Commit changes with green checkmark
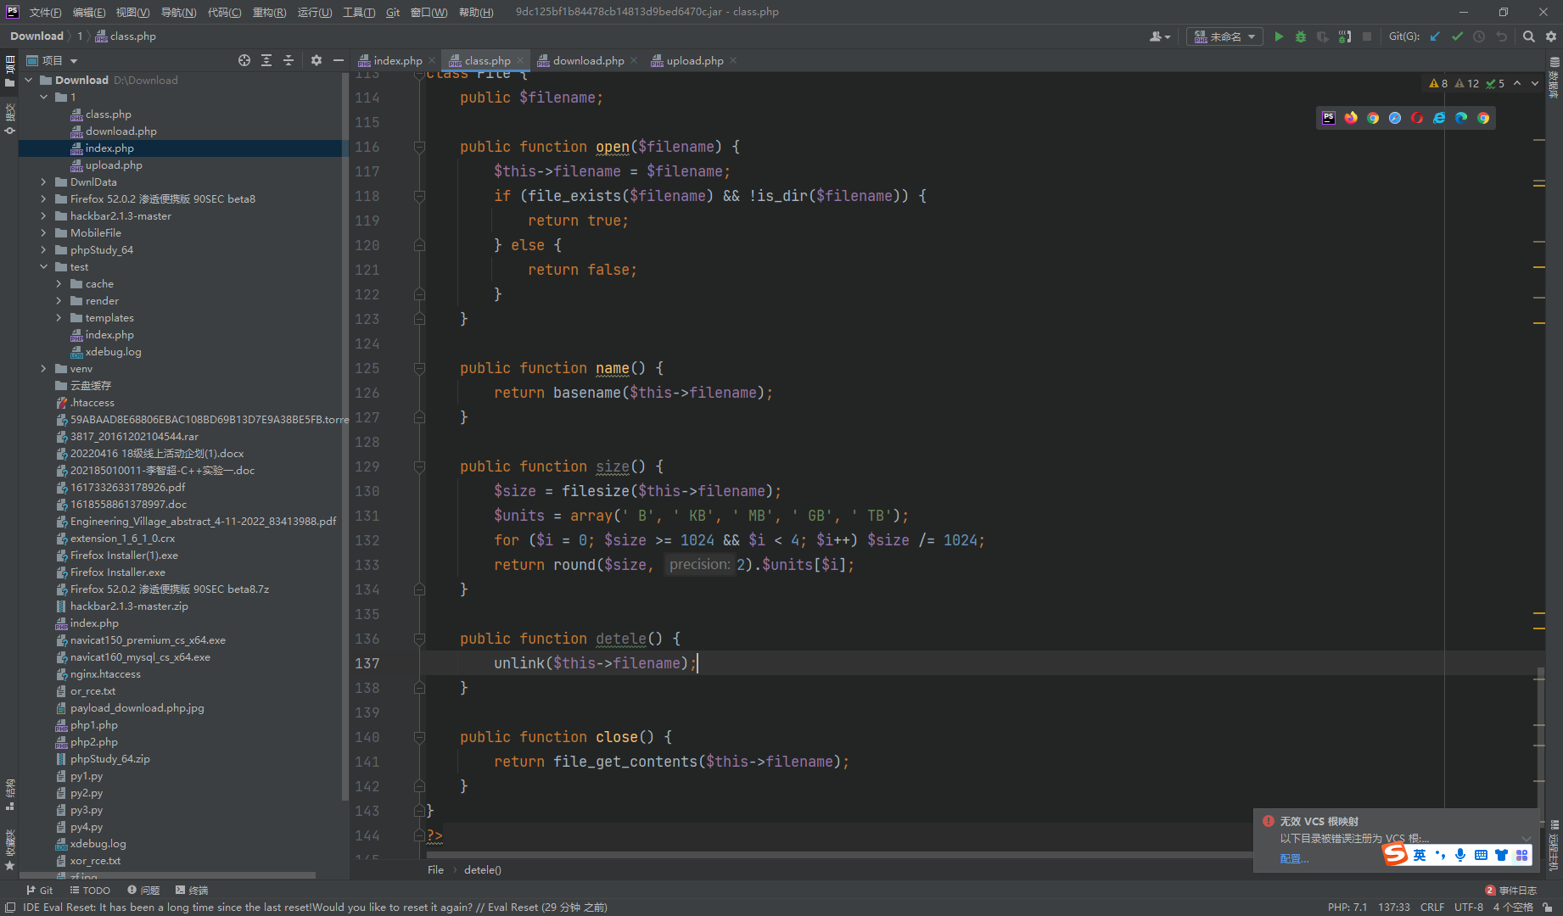The height and width of the screenshot is (916, 1563). [1457, 36]
